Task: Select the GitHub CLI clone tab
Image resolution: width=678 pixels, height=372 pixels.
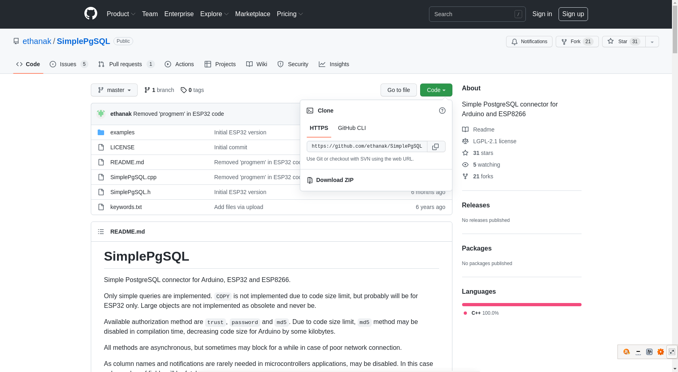Action: [352, 128]
